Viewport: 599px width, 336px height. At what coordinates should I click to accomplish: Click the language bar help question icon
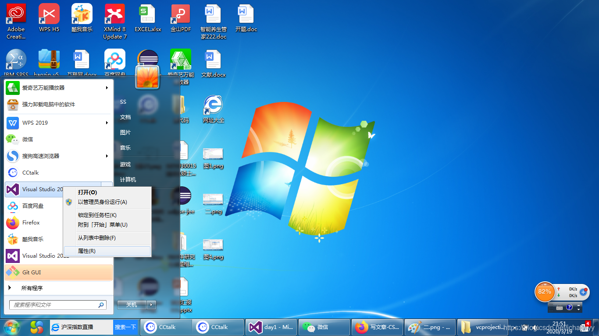[569, 308]
